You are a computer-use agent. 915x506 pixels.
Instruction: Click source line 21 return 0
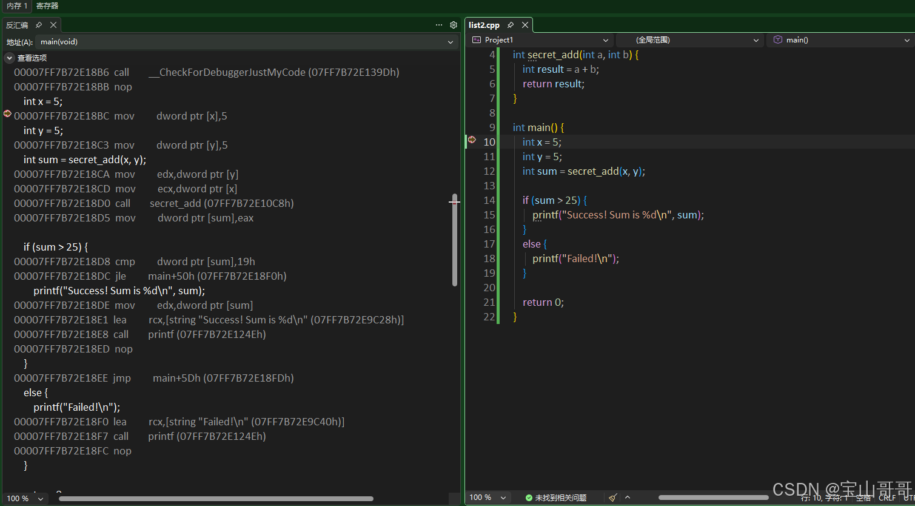pos(543,302)
